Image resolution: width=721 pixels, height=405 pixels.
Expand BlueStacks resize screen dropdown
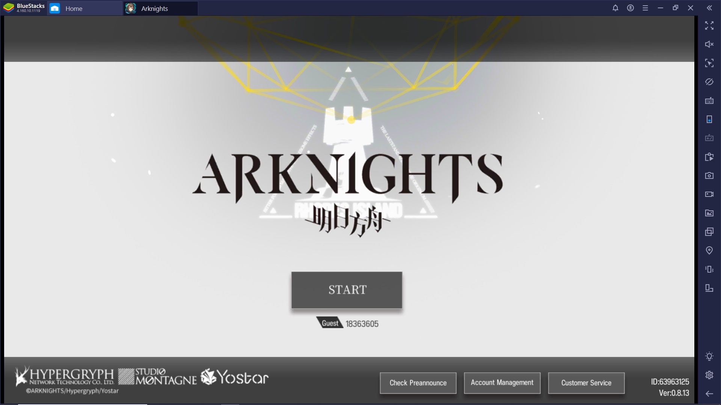[676, 8]
